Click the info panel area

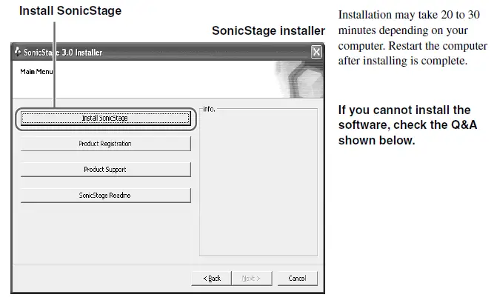pyautogui.click(x=258, y=182)
